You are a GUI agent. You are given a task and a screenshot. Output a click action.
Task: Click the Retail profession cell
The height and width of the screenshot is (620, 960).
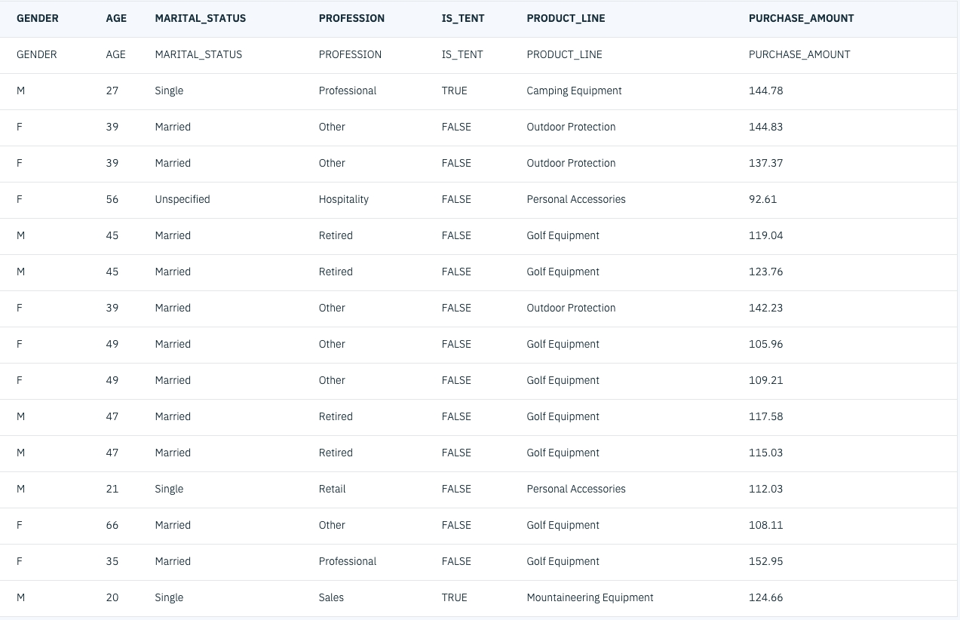(332, 489)
